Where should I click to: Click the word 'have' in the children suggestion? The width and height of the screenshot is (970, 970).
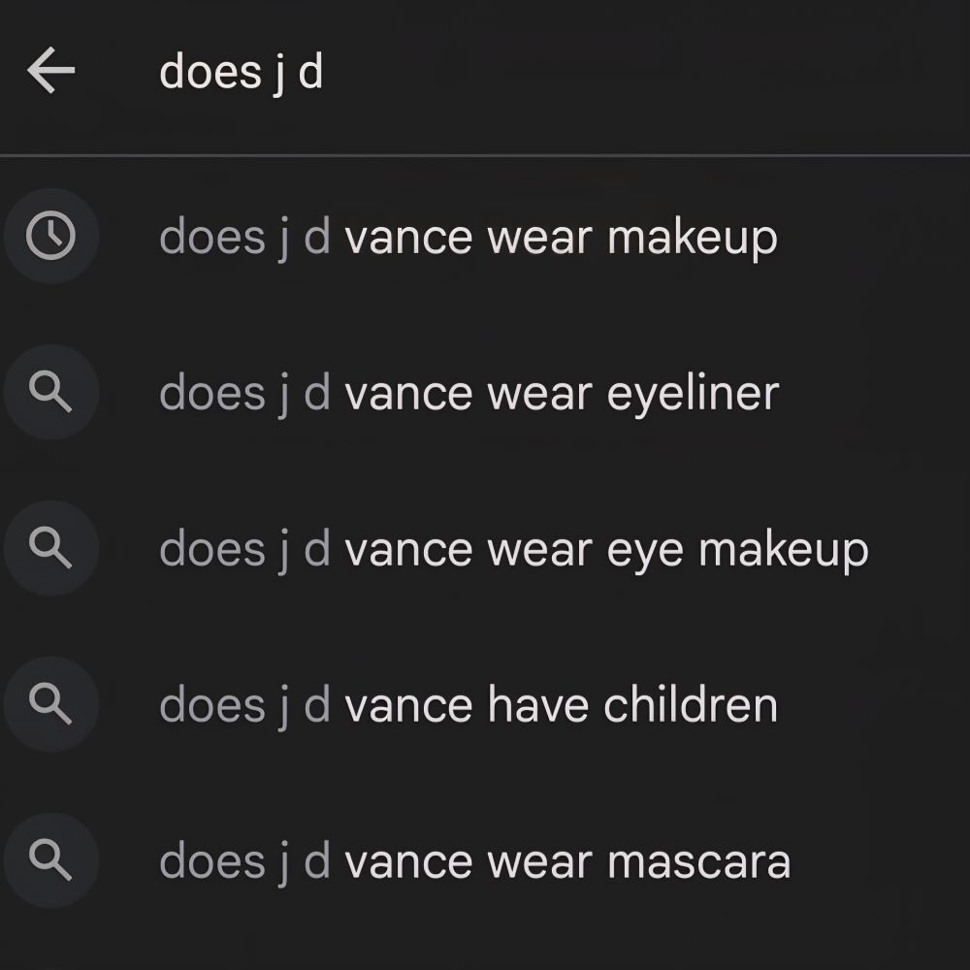click(x=537, y=704)
